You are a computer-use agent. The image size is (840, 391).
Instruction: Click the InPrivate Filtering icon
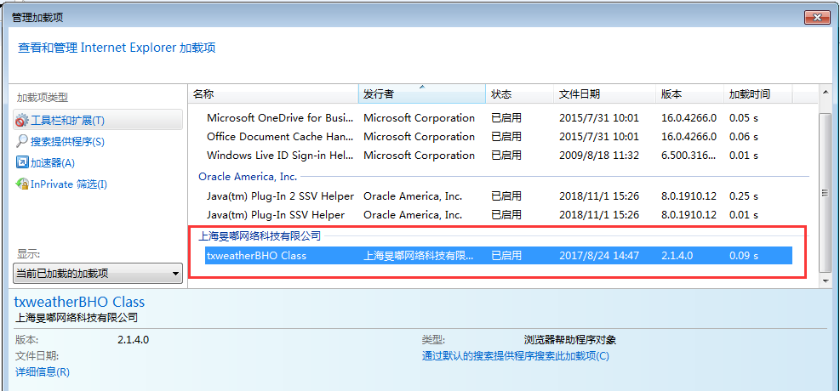(23, 184)
